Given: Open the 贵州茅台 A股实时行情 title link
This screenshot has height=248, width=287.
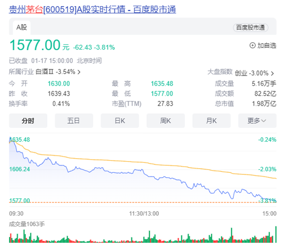Looking at the screenshot, I should [92, 9].
